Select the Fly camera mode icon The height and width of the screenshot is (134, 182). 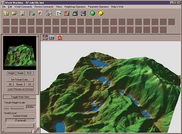(52, 38)
